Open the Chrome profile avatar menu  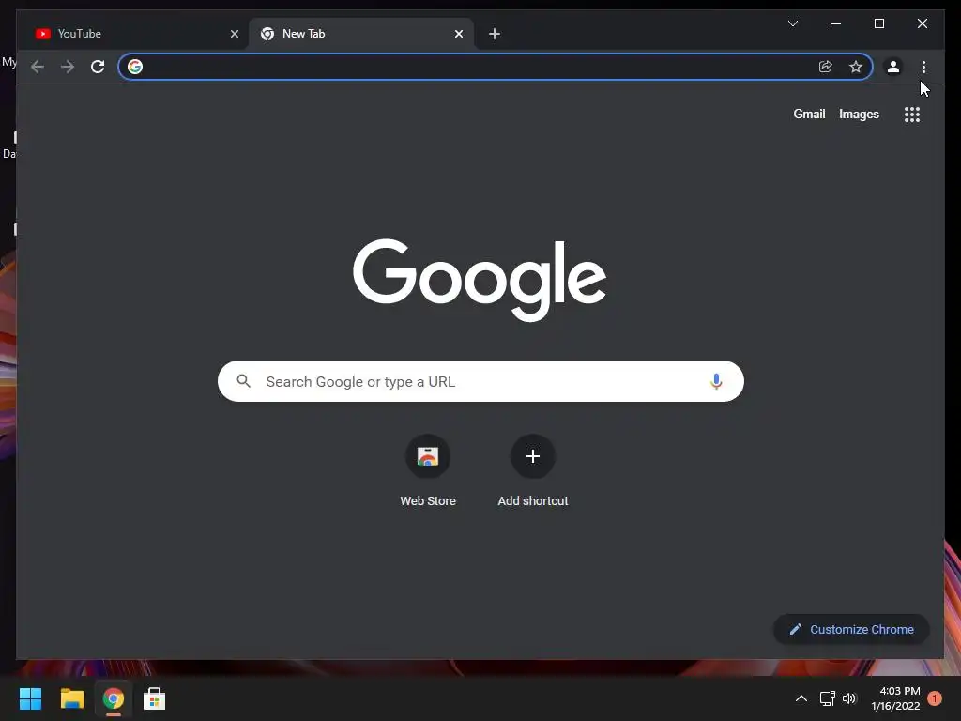893,67
